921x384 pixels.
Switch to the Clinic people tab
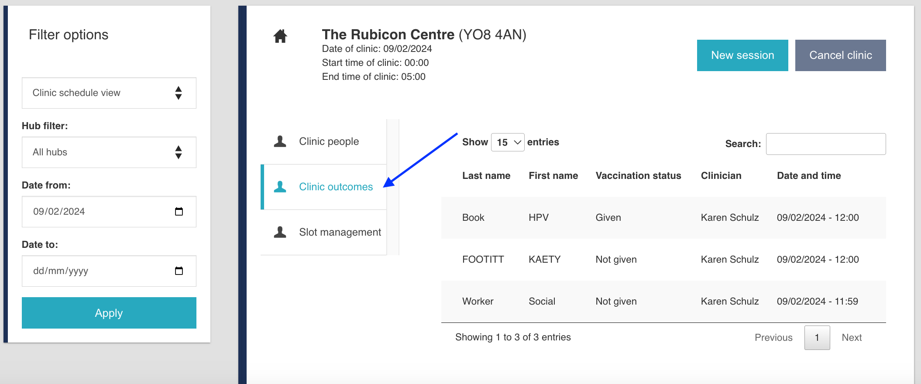(x=329, y=141)
